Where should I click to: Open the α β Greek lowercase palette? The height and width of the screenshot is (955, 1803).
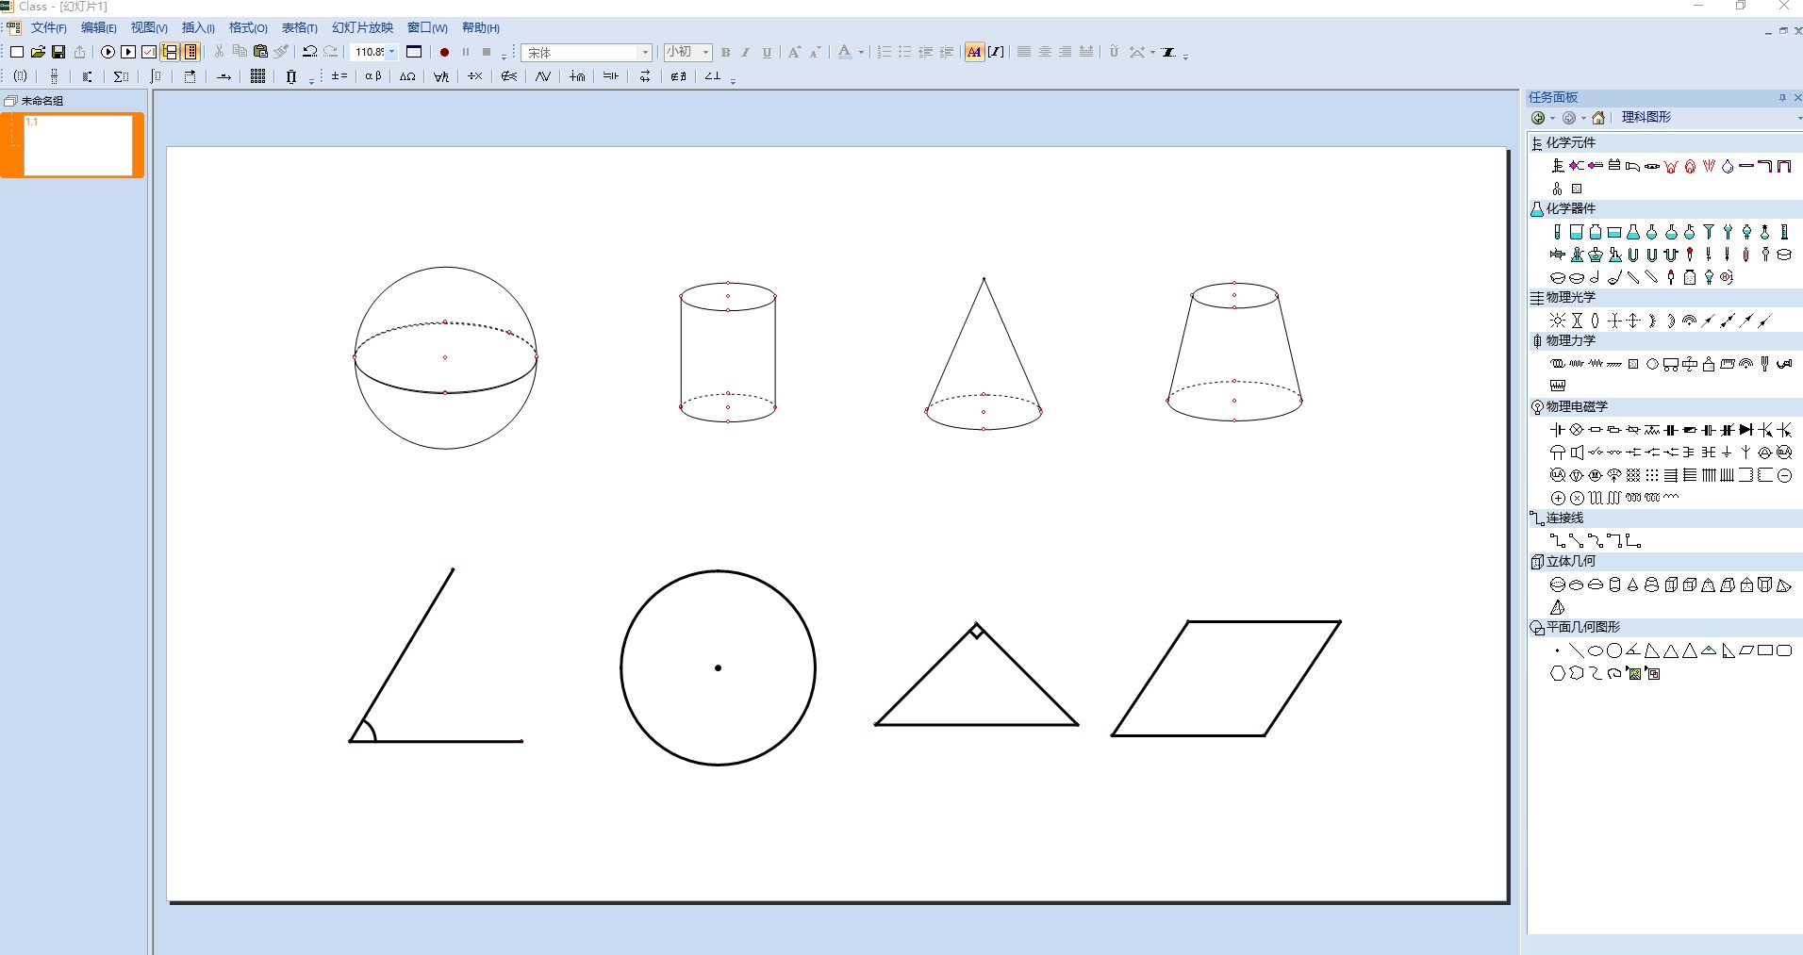coord(373,76)
